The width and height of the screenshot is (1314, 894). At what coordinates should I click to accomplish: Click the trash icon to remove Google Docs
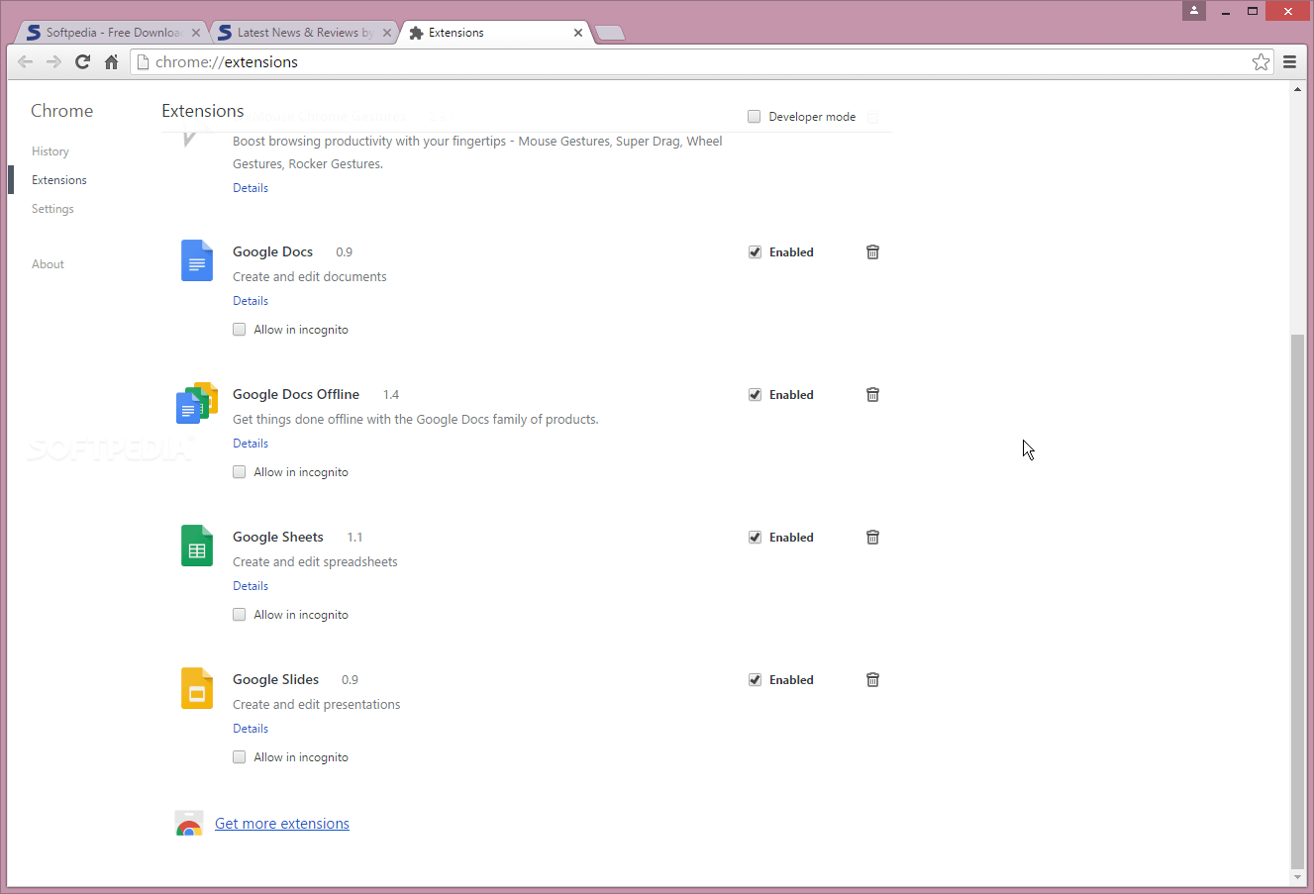(872, 251)
